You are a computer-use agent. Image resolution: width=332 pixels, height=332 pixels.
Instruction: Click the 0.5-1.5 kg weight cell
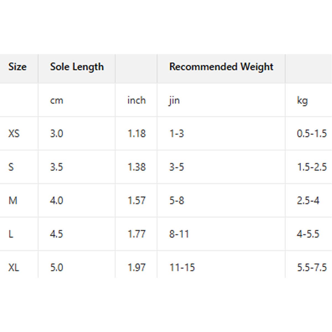click(312, 134)
